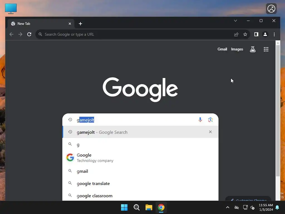Screen dimensions: 285x214
Task: Switch to the New Tab tab
Action: pyautogui.click(x=41, y=24)
